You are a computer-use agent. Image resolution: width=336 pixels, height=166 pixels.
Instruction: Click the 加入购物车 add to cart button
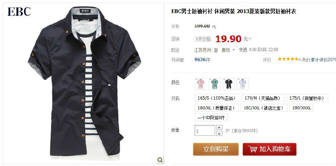pyautogui.click(x=270, y=149)
